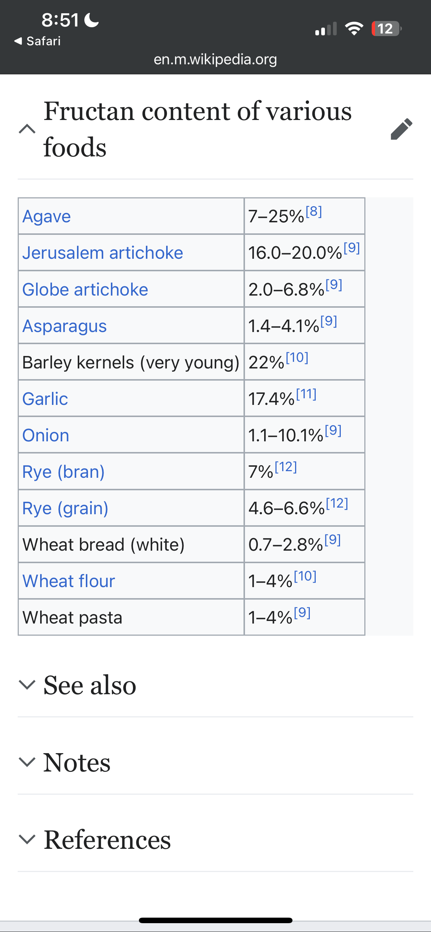
Task: Tap the cellular signal bars icon
Action: click(326, 28)
